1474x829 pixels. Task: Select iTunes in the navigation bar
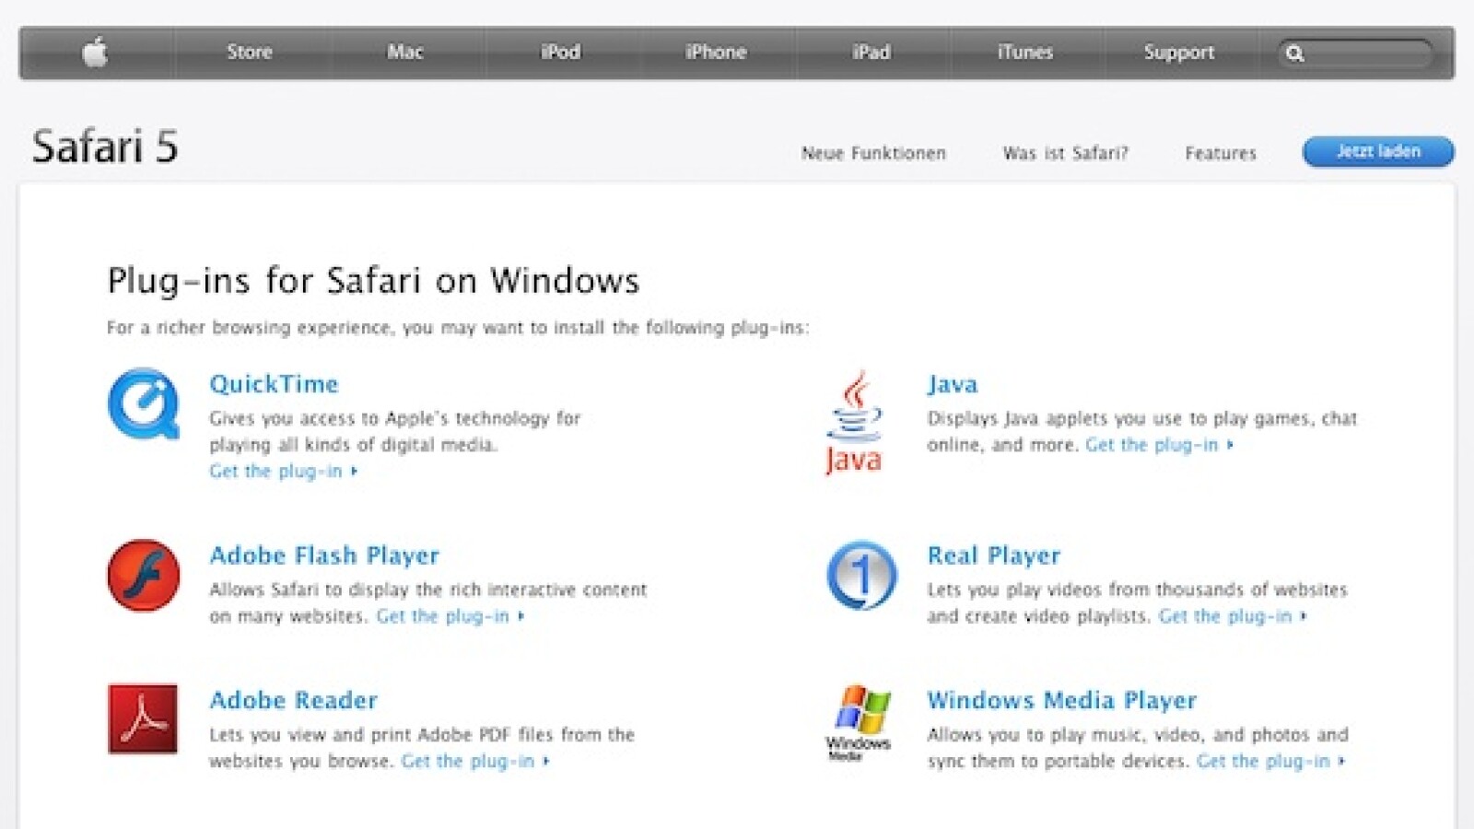tap(1025, 53)
